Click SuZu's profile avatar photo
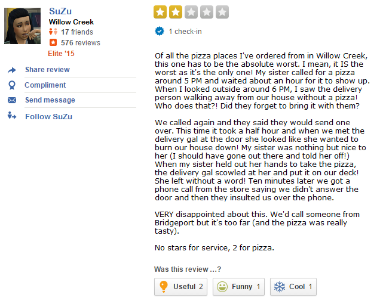This screenshot has width=383, height=307. 23,26
